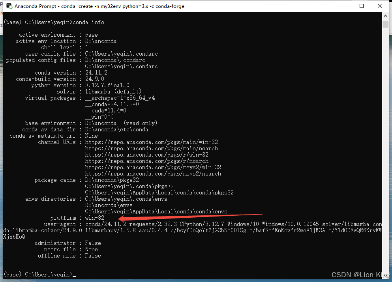Click 'netrc file : None' line
This screenshot has height=282, width=392.
(x=71, y=250)
